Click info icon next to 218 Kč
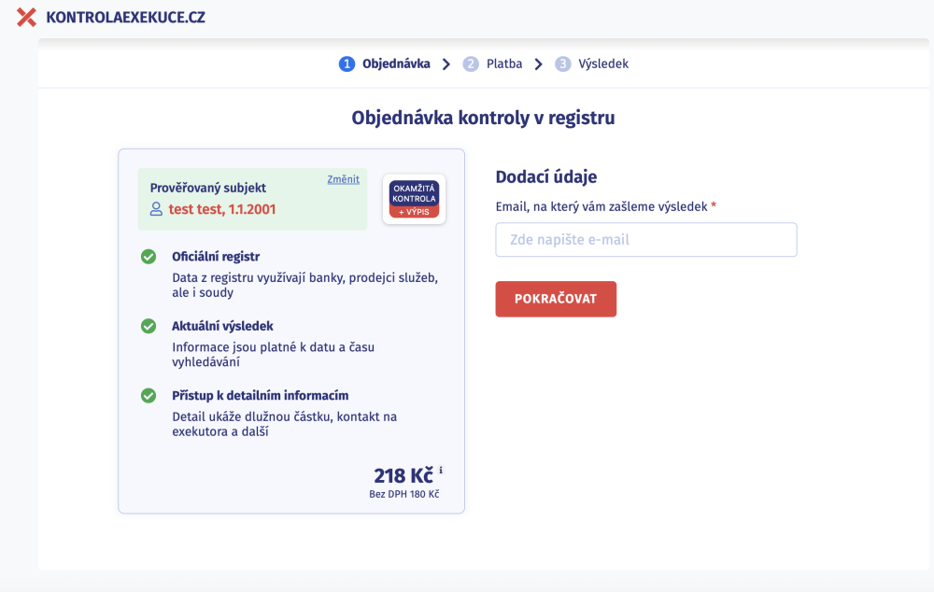 [441, 471]
